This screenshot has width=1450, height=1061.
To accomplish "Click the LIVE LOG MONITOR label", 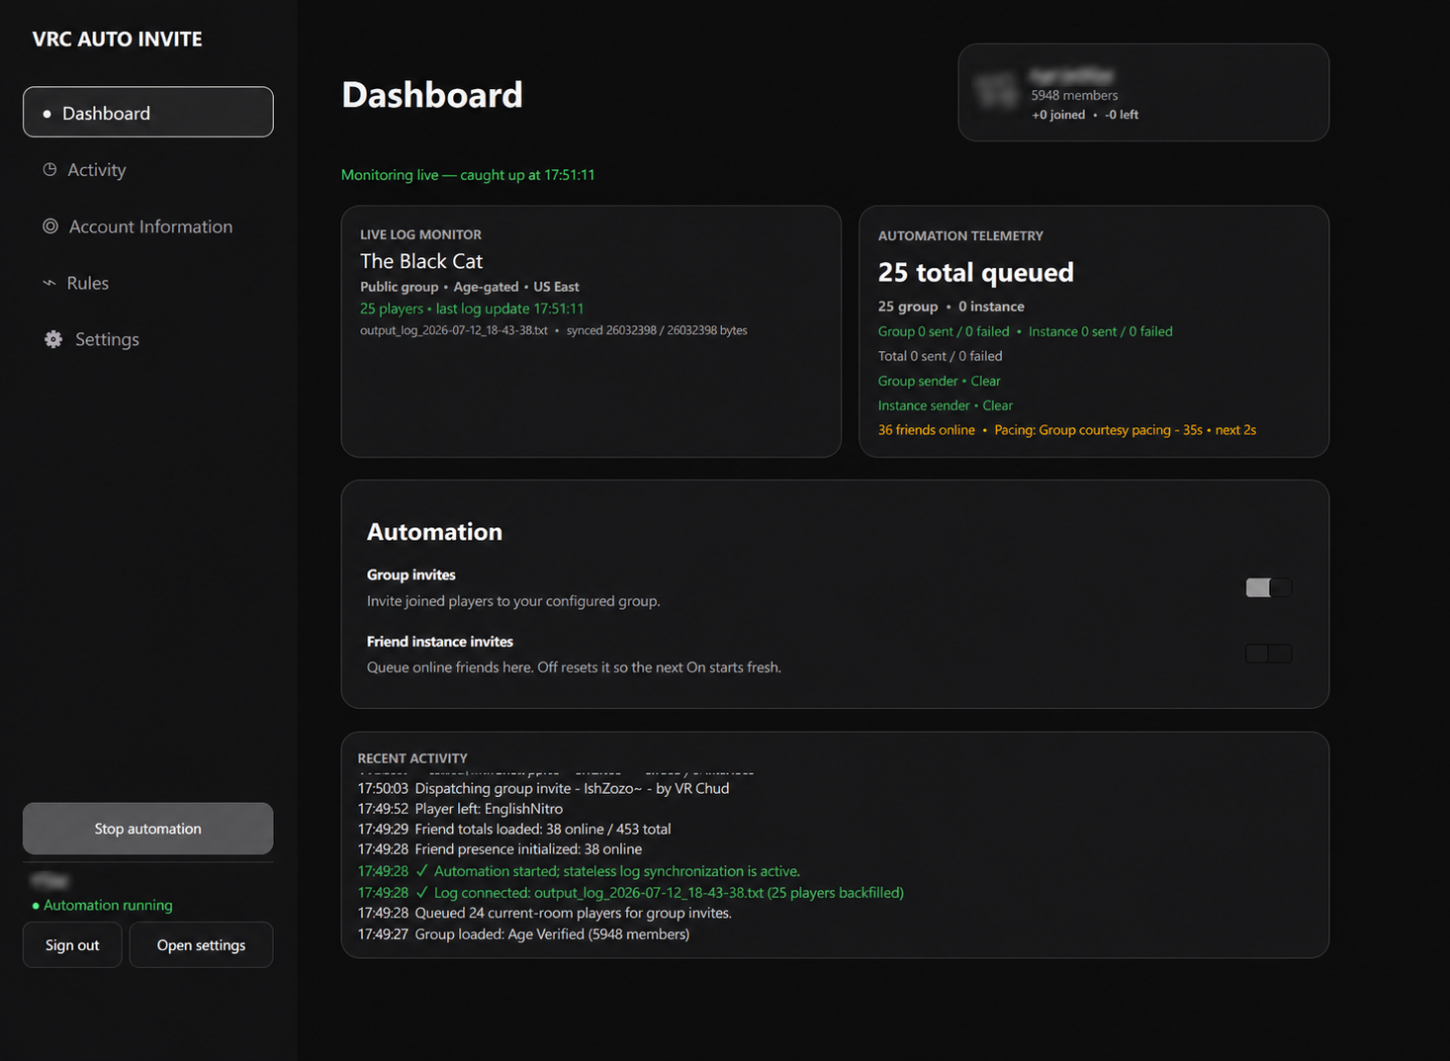I will (420, 235).
